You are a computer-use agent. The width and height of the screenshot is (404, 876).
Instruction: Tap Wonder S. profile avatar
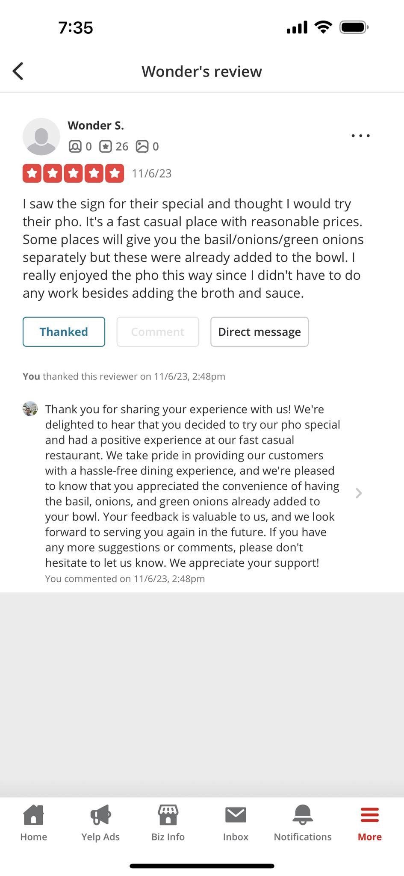41,136
